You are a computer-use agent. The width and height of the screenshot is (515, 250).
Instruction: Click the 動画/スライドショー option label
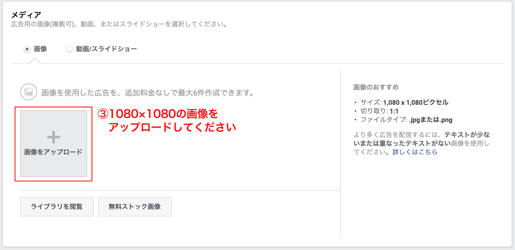point(106,49)
